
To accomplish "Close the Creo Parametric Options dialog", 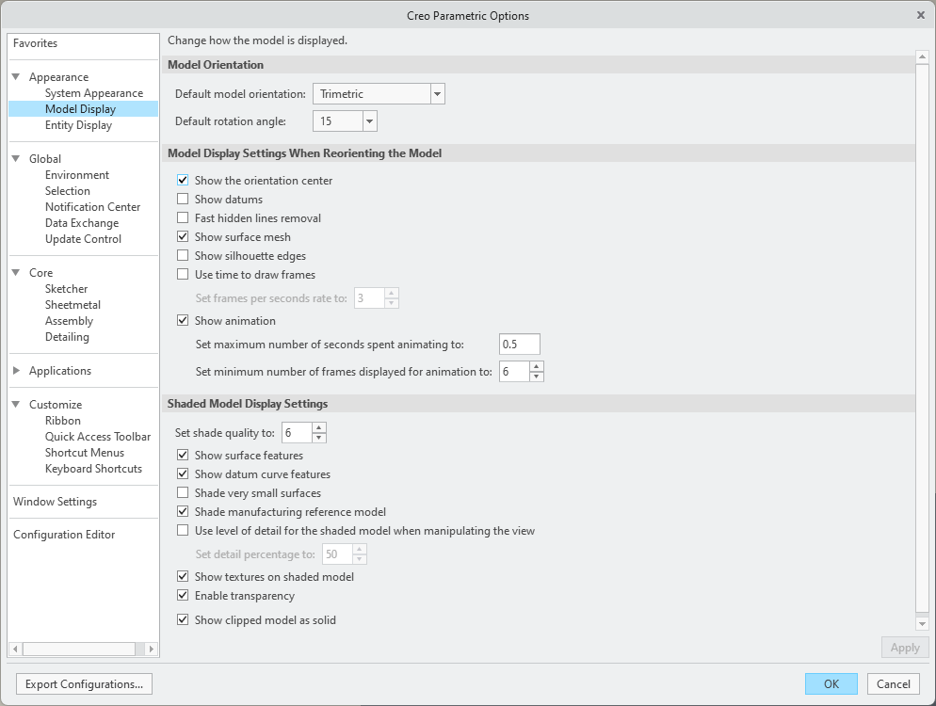I will pos(920,15).
